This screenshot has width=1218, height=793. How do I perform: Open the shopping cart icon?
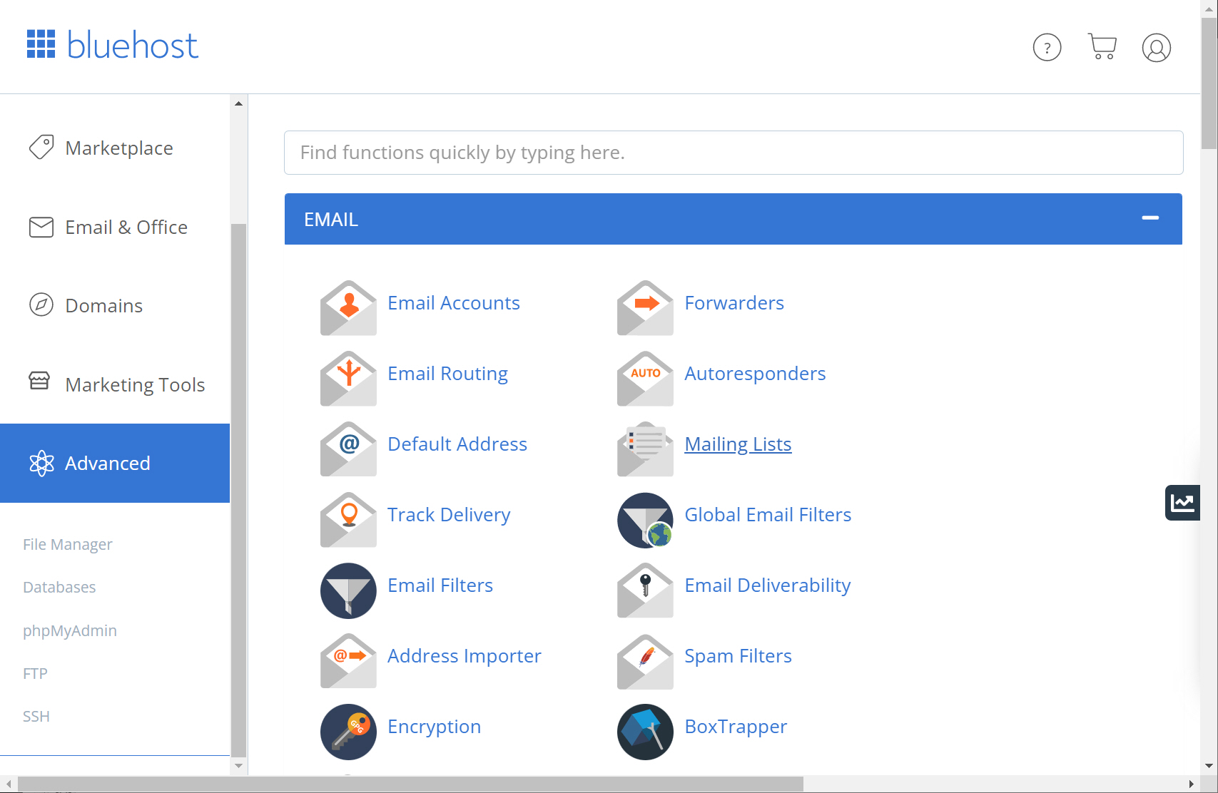[x=1102, y=46]
